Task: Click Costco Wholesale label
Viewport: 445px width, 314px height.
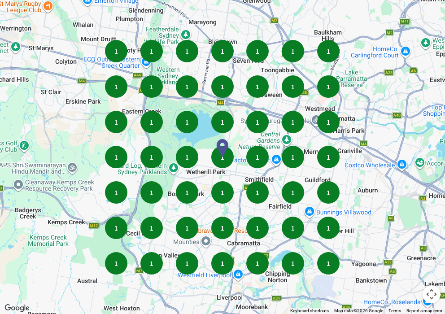Action: (x=370, y=165)
